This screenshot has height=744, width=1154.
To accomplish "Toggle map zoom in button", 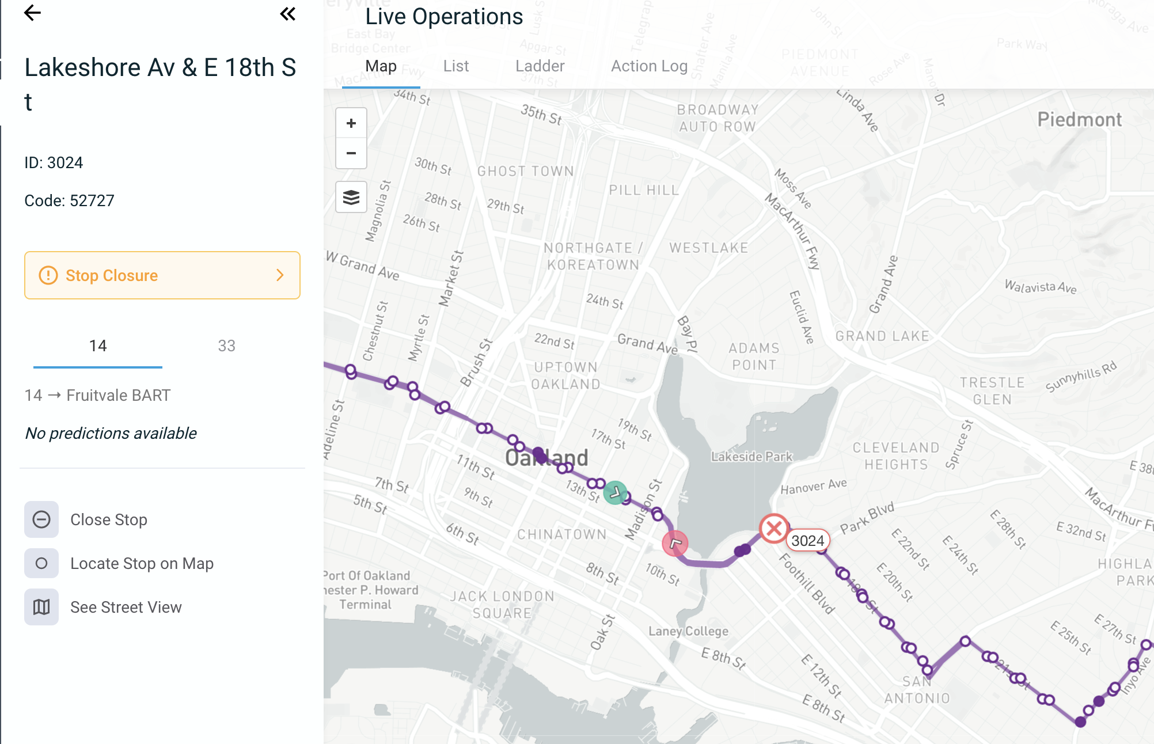I will (x=352, y=124).
